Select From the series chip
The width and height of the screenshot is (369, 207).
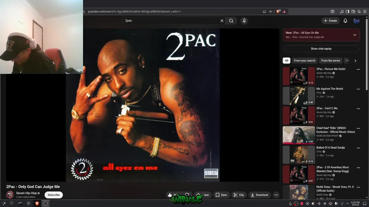pos(331,61)
